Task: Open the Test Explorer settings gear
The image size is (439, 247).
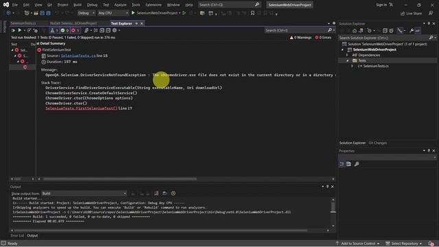Action: tap(115, 30)
